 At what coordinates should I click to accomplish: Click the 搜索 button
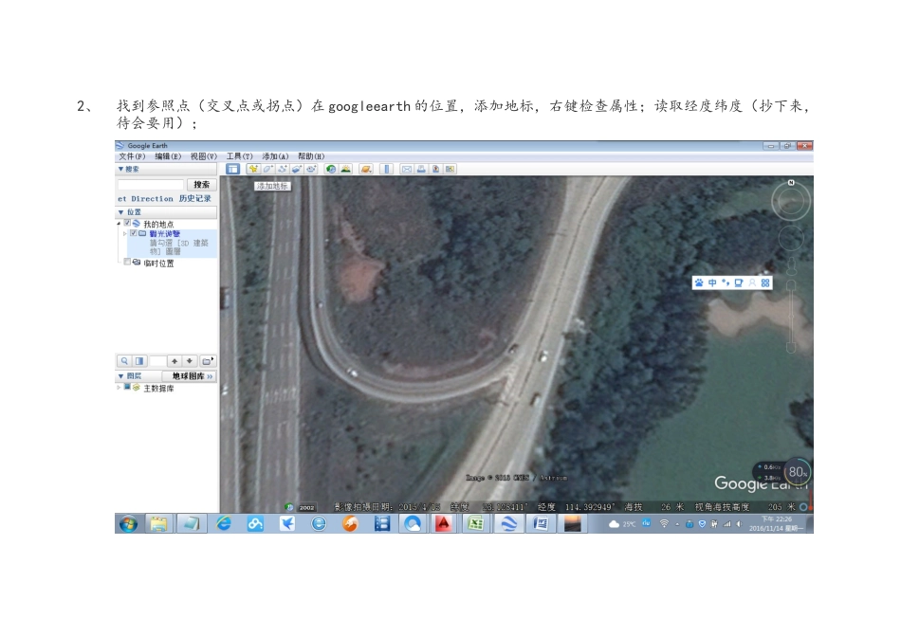click(x=201, y=185)
